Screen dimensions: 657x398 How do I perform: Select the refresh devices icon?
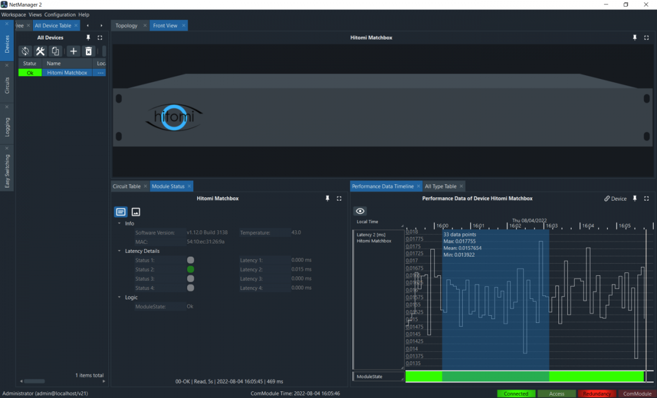point(25,50)
